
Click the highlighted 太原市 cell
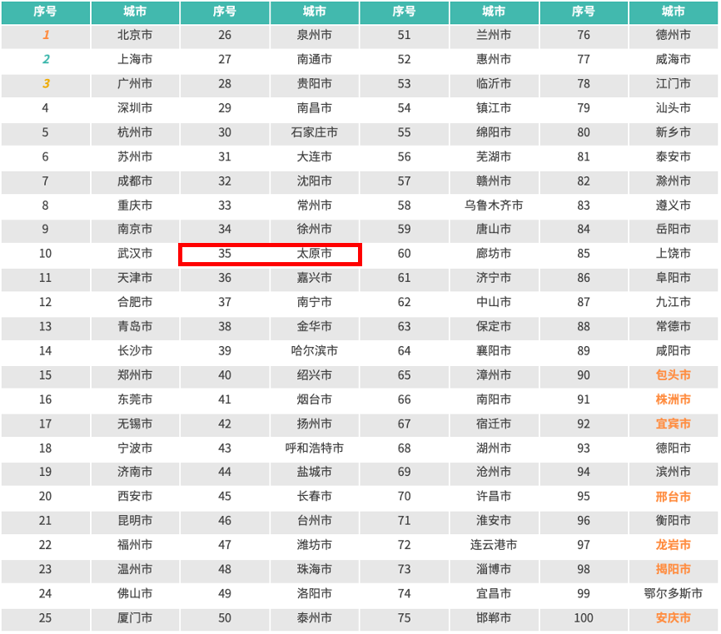(x=314, y=254)
